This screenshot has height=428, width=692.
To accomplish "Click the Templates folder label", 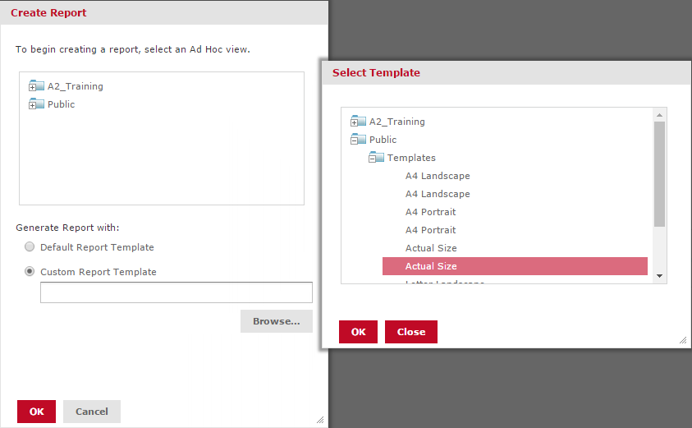I will click(411, 158).
